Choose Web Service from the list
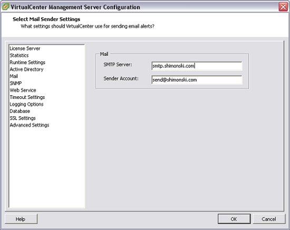Image resolution: width=290 pixels, height=230 pixels. (23, 91)
